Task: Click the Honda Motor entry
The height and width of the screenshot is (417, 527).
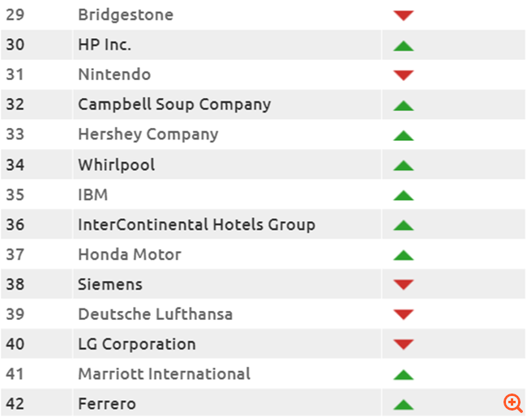Action: pyautogui.click(x=129, y=254)
